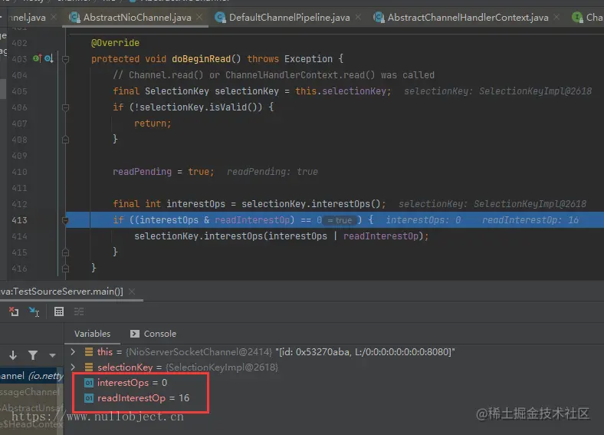604x435 pixels.
Task: Click the @Override annotation on line 402
Action: (115, 43)
